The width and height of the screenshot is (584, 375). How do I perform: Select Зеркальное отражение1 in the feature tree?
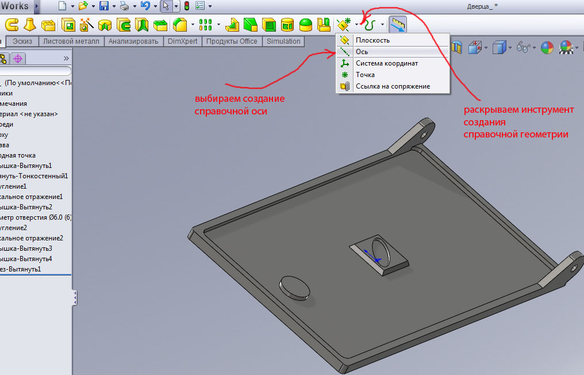coord(32,197)
